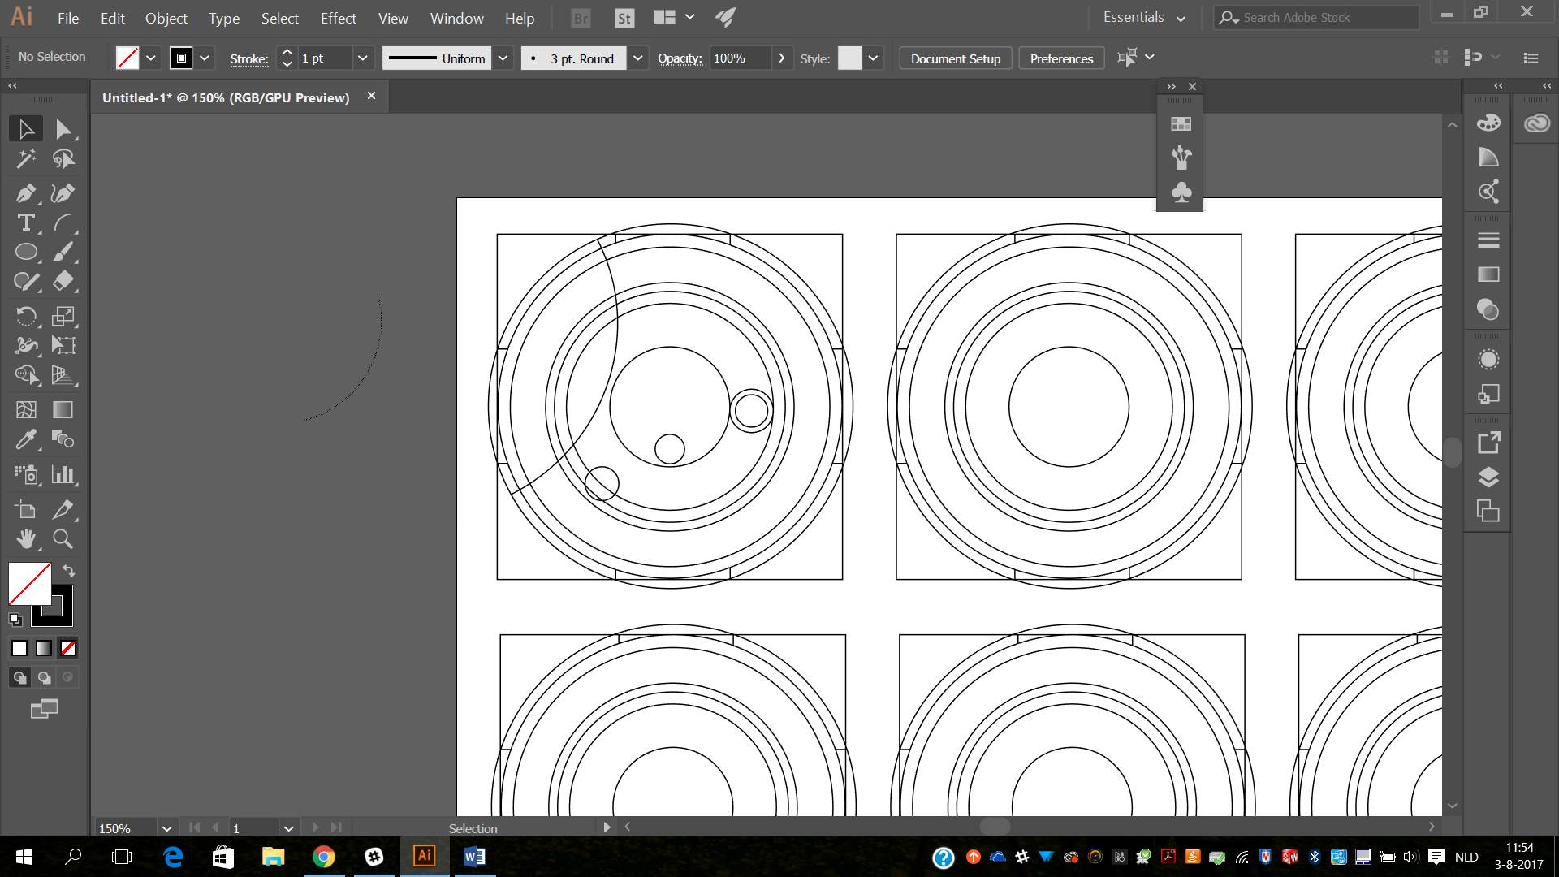
Task: Enable Draw Behind mode
Action: pyautogui.click(x=44, y=677)
